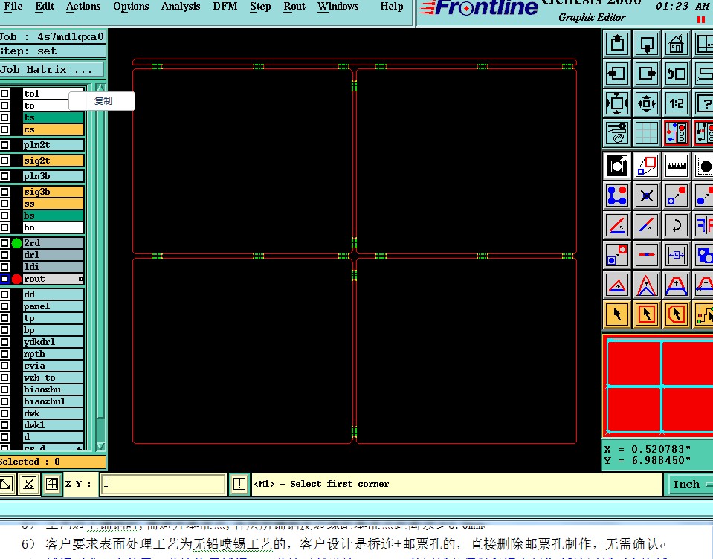
Task: Select the ydkdrl layer name
Action: 54,342
